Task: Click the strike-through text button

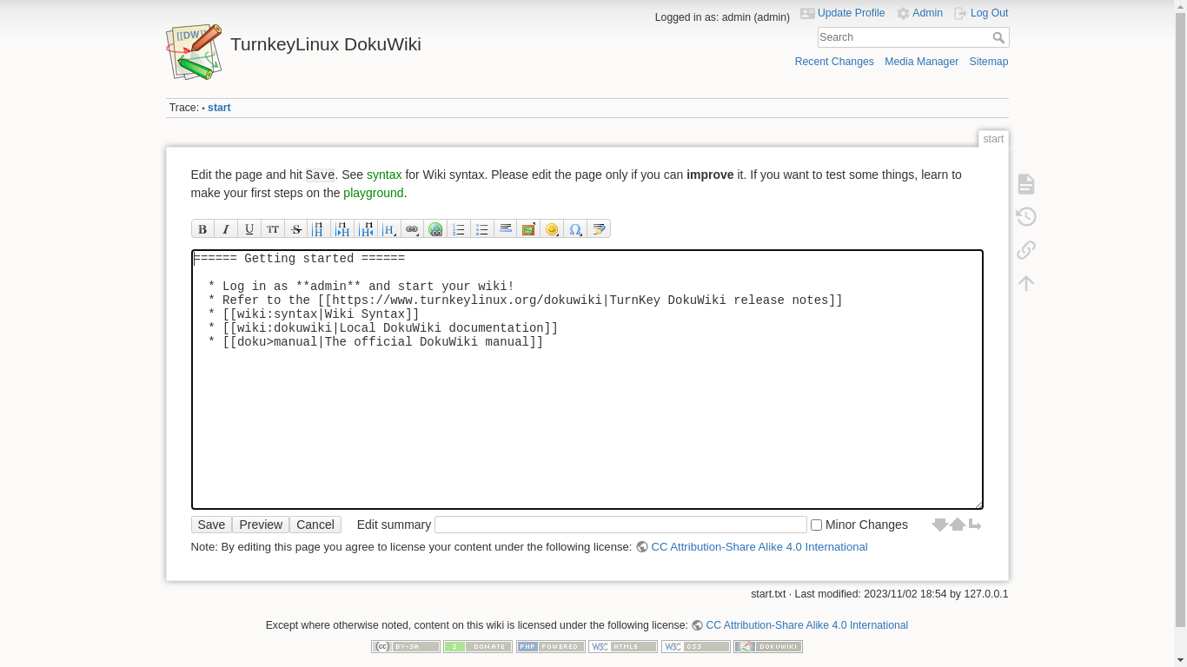Action: [x=296, y=229]
